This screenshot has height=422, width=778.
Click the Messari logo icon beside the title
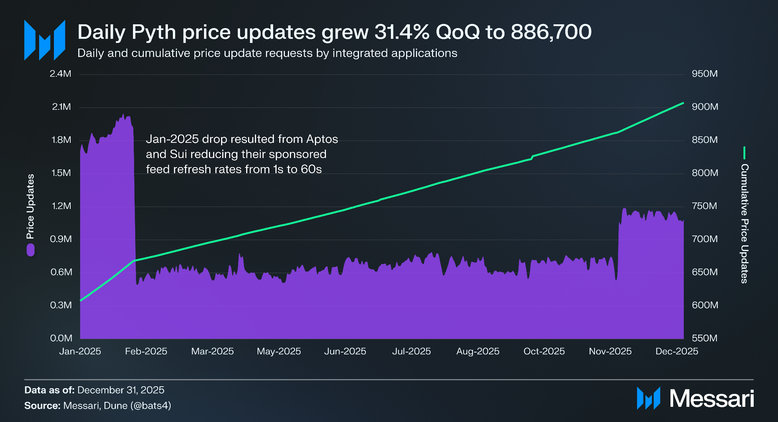click(44, 40)
